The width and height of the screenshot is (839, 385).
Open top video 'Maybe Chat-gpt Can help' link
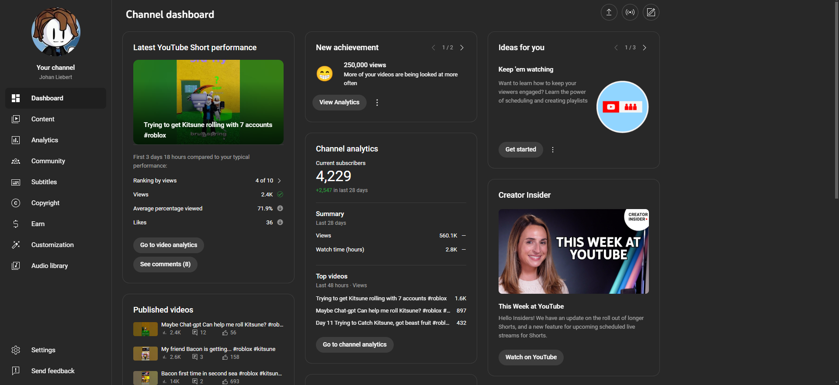point(383,311)
